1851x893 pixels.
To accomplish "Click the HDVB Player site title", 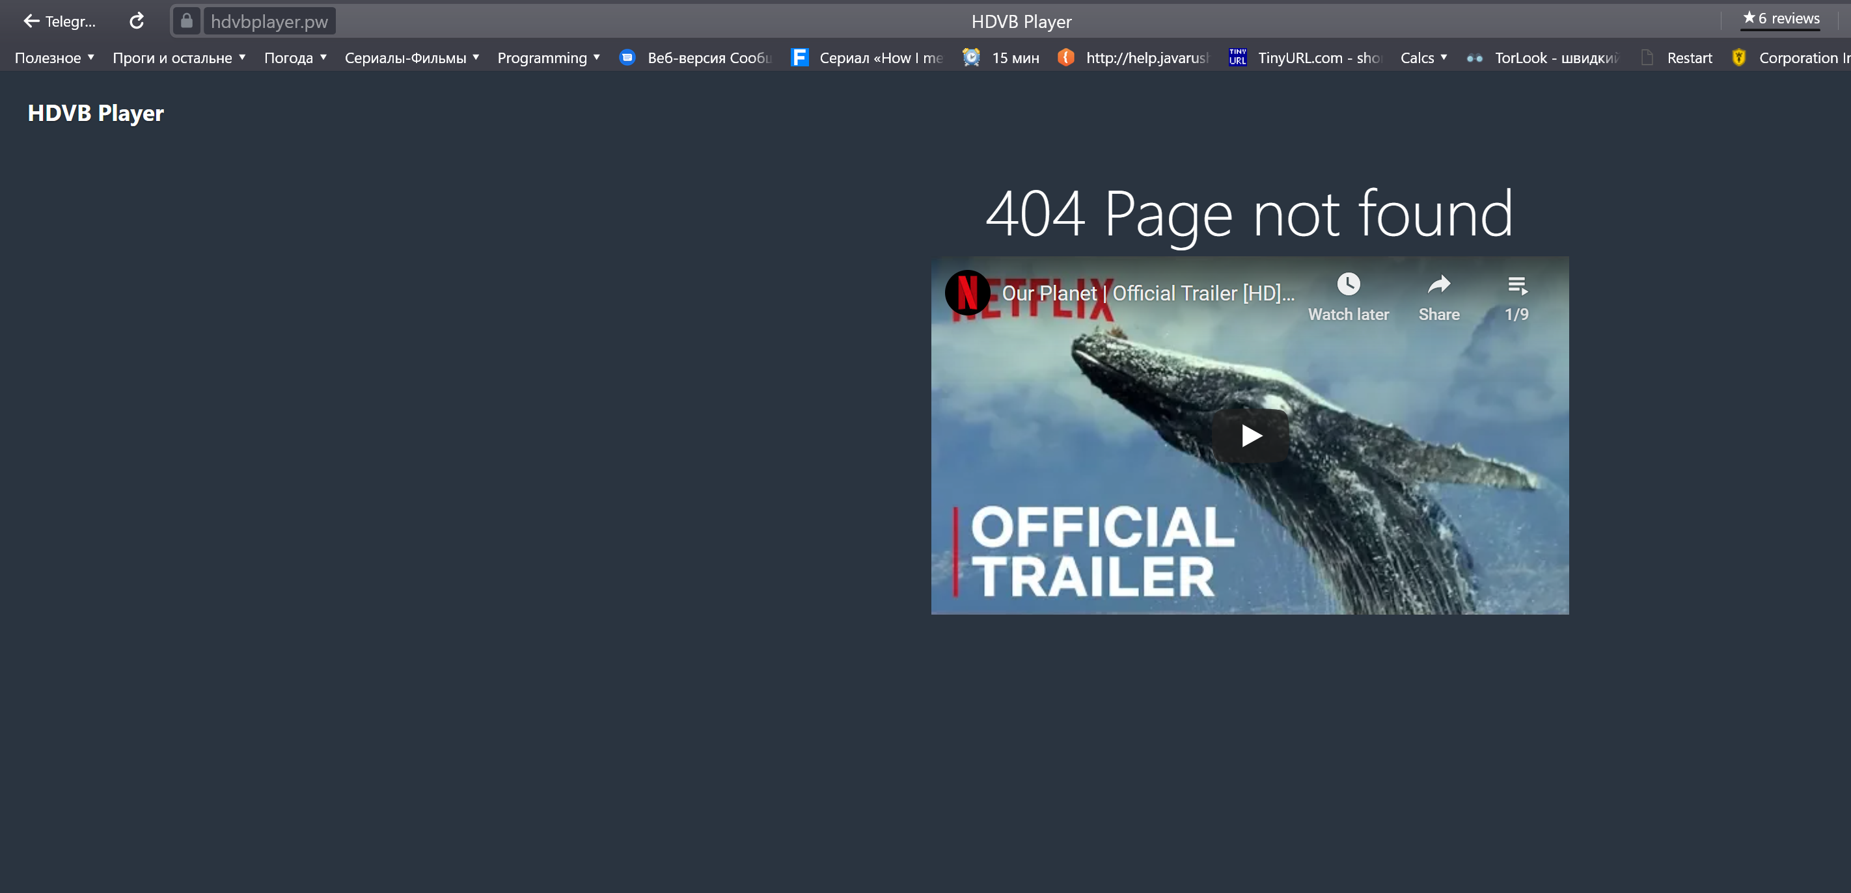I will click(x=96, y=113).
